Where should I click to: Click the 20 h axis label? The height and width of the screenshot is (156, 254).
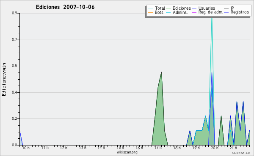tap(215, 148)
